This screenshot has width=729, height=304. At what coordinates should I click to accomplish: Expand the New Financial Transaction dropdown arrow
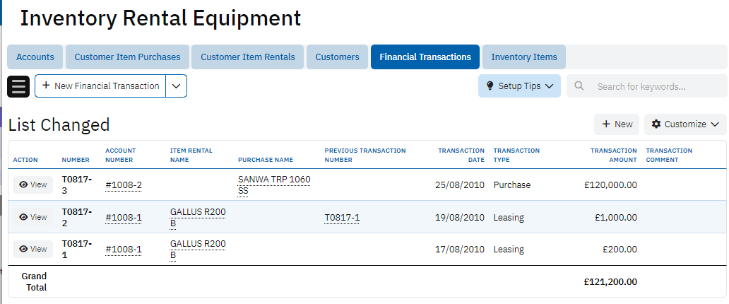click(x=177, y=86)
